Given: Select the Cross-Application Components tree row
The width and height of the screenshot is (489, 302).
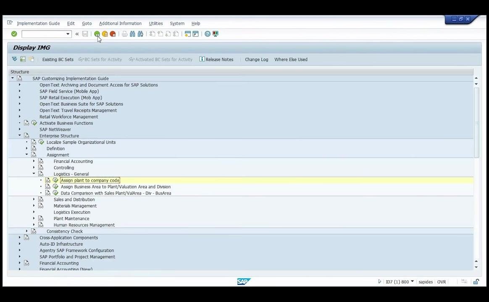Looking at the screenshot, I should pos(68,237).
